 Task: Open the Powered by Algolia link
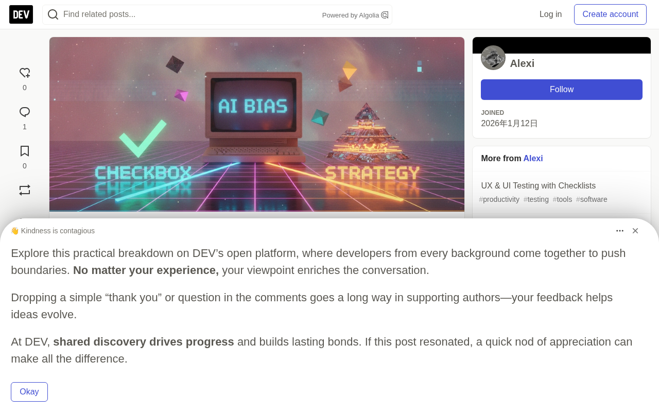pos(355,15)
